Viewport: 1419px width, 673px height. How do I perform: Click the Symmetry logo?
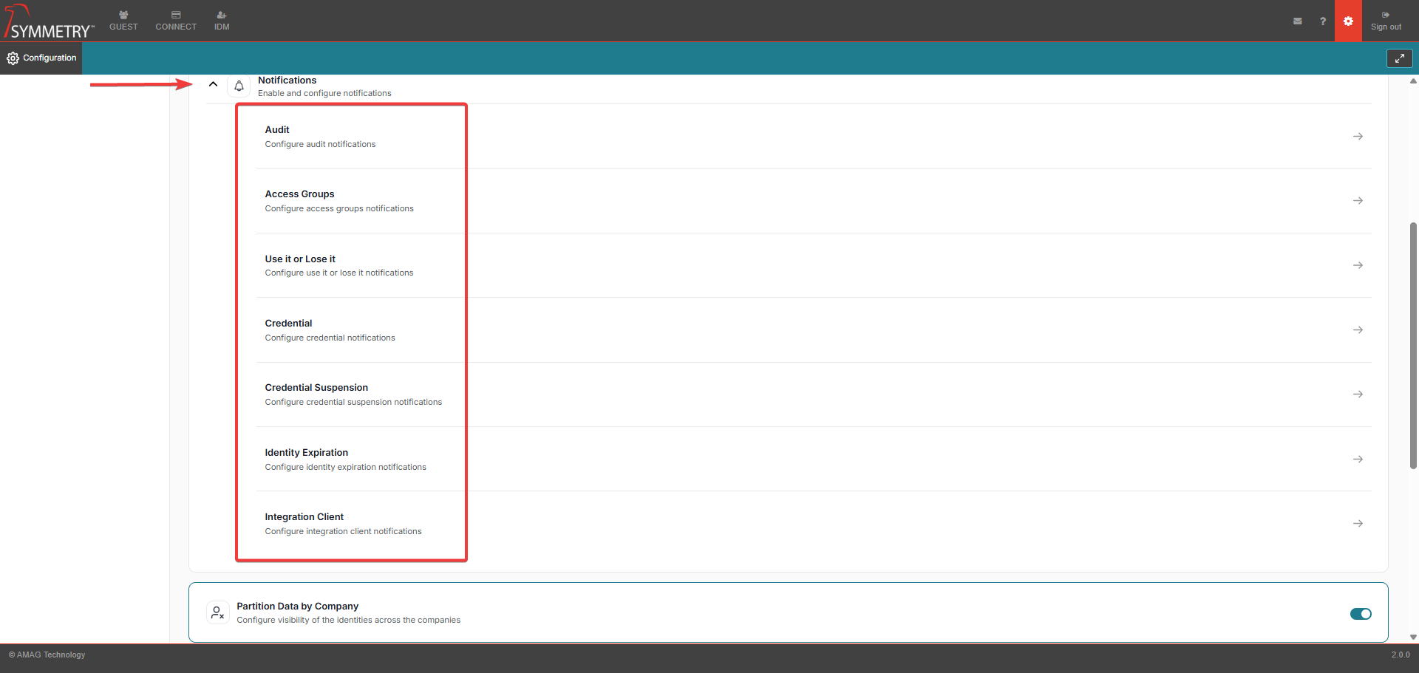[49, 22]
